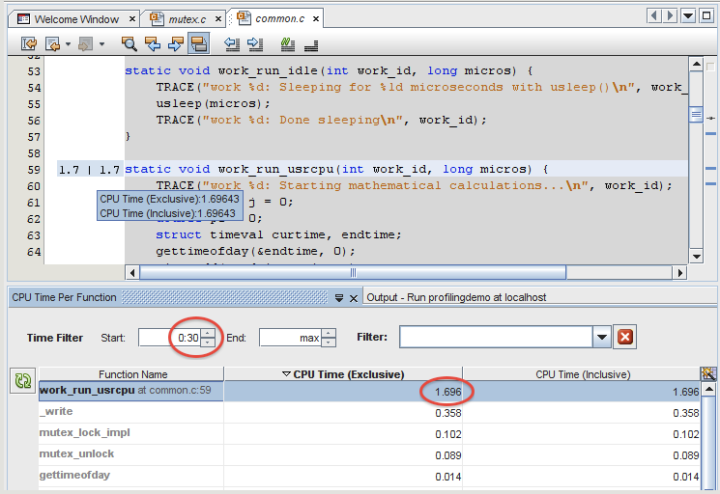Viewport: 720px width, 494px height.
Task: Toggle Highlight Search button in editor toolbar
Action: (198, 43)
